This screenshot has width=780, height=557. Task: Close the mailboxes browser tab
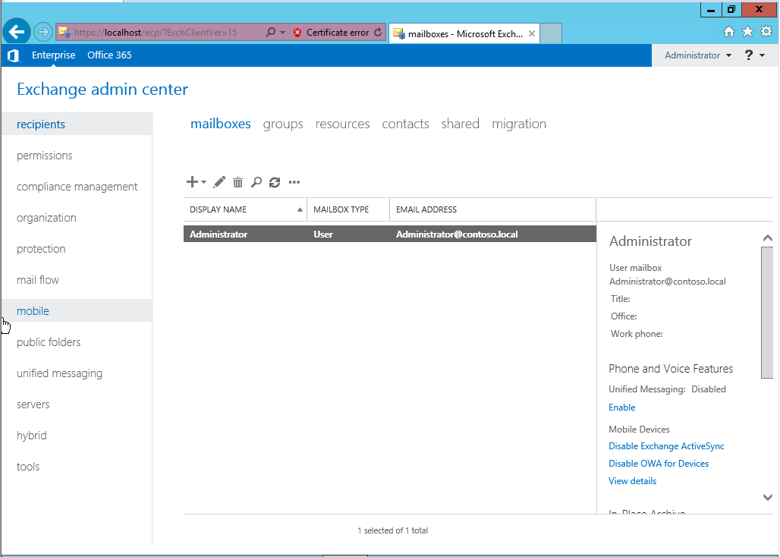tap(532, 34)
